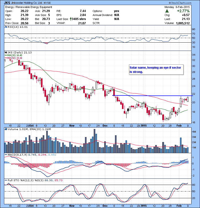Click the blue horizontal resistance line

(x=152, y=95)
